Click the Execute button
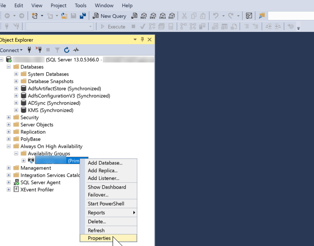Image resolution: width=314 pixels, height=246 pixels. pyautogui.click(x=113, y=27)
